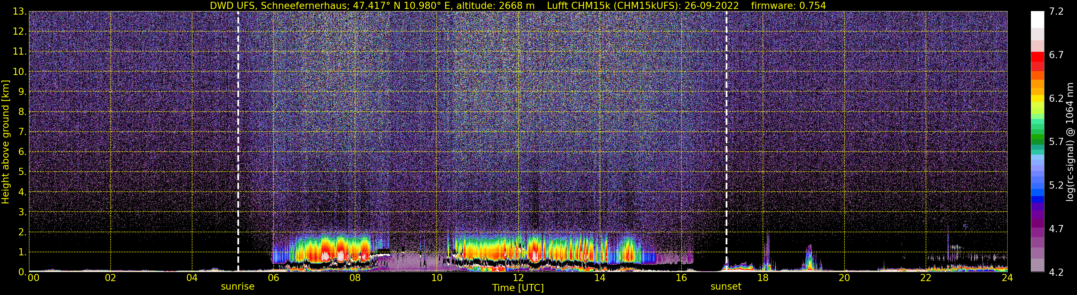
Task: Click the Time [UTC] axis title
Action: pyautogui.click(x=518, y=288)
